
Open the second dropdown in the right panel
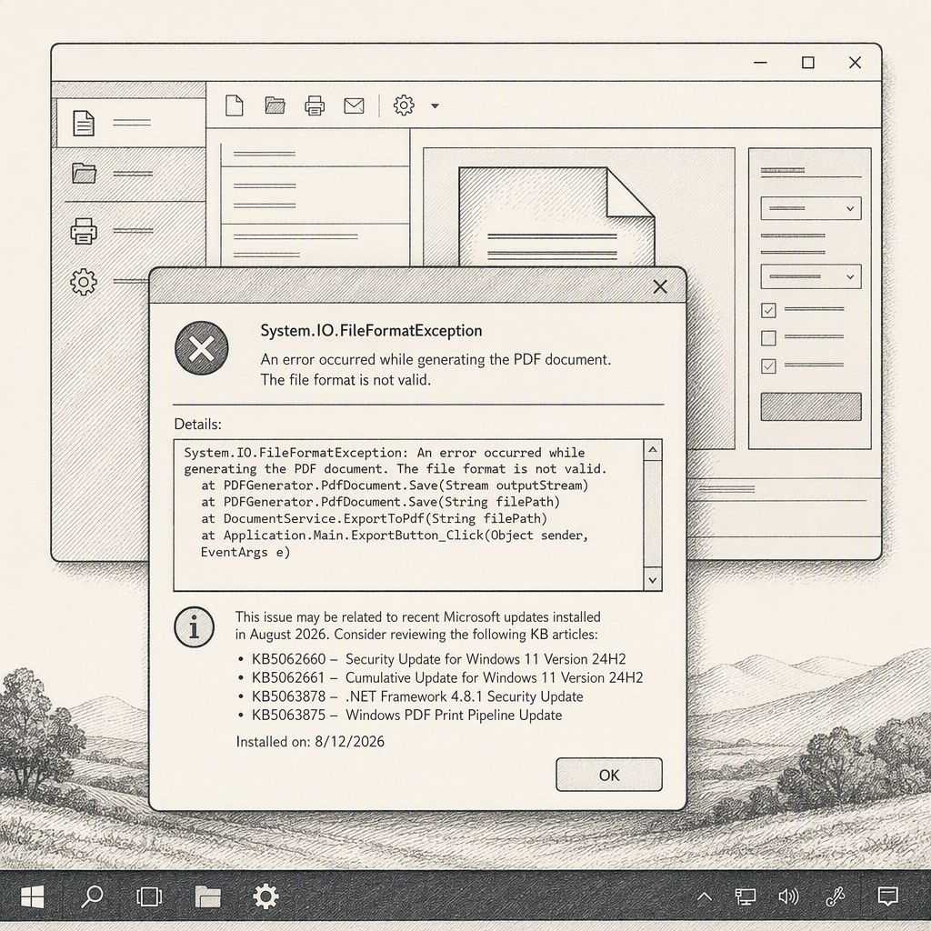810,276
